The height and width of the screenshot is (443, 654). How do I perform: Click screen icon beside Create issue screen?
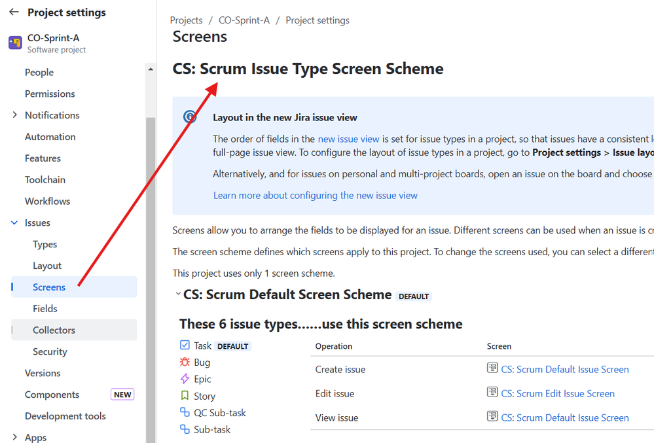pyautogui.click(x=492, y=368)
